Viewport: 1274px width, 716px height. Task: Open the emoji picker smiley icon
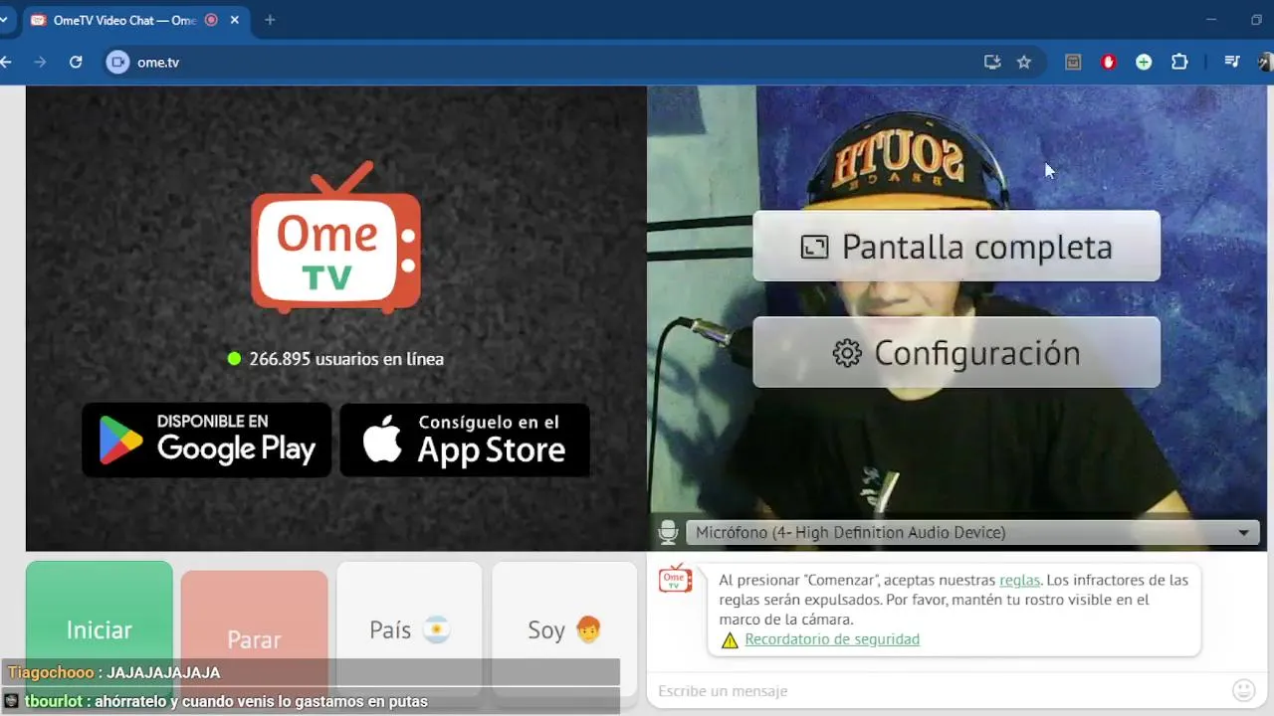(1243, 690)
